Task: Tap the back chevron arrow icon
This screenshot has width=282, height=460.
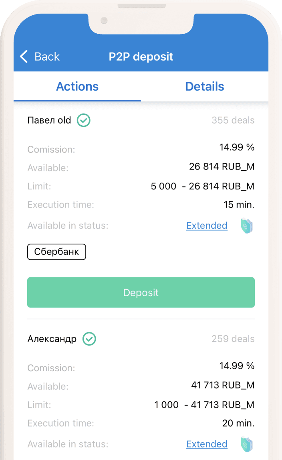Action: click(x=24, y=56)
